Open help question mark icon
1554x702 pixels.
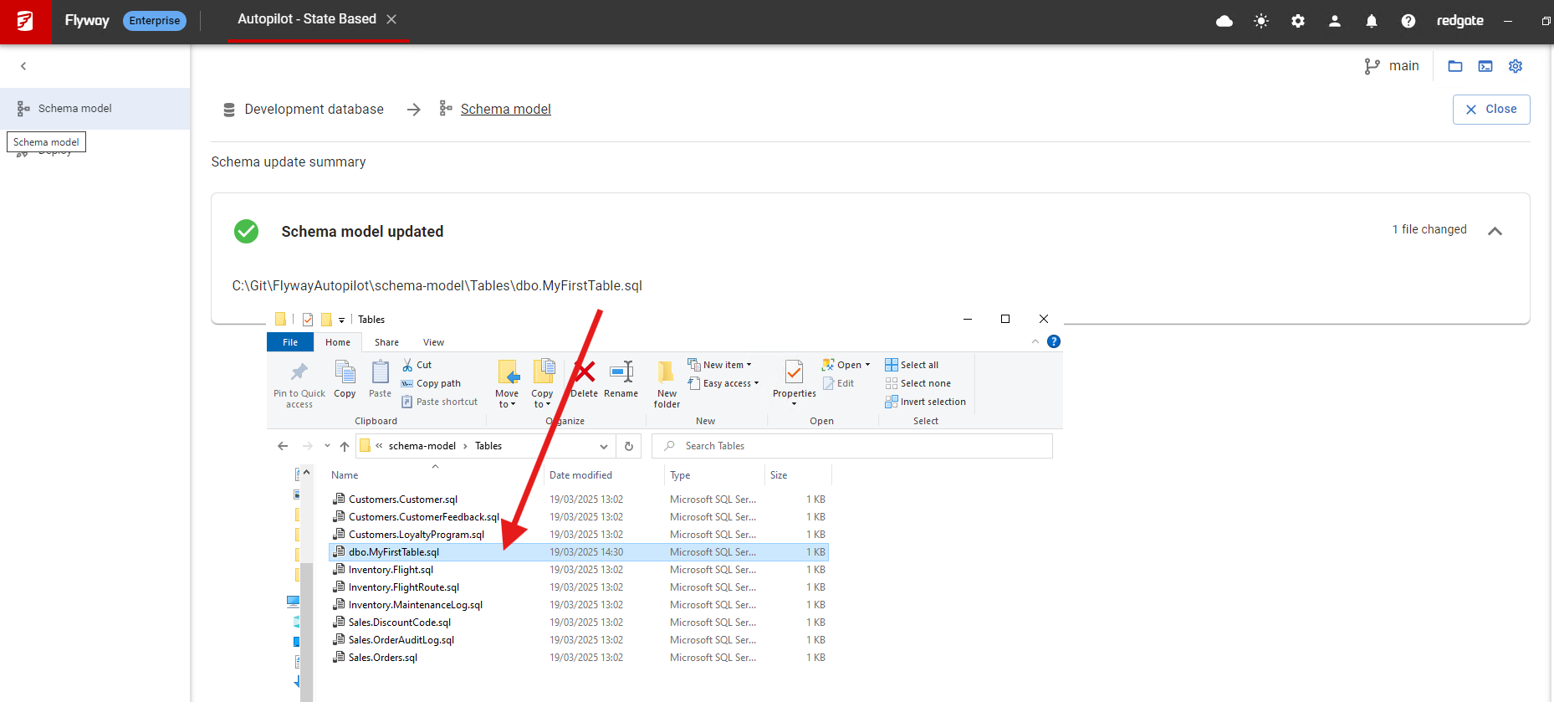(1408, 21)
